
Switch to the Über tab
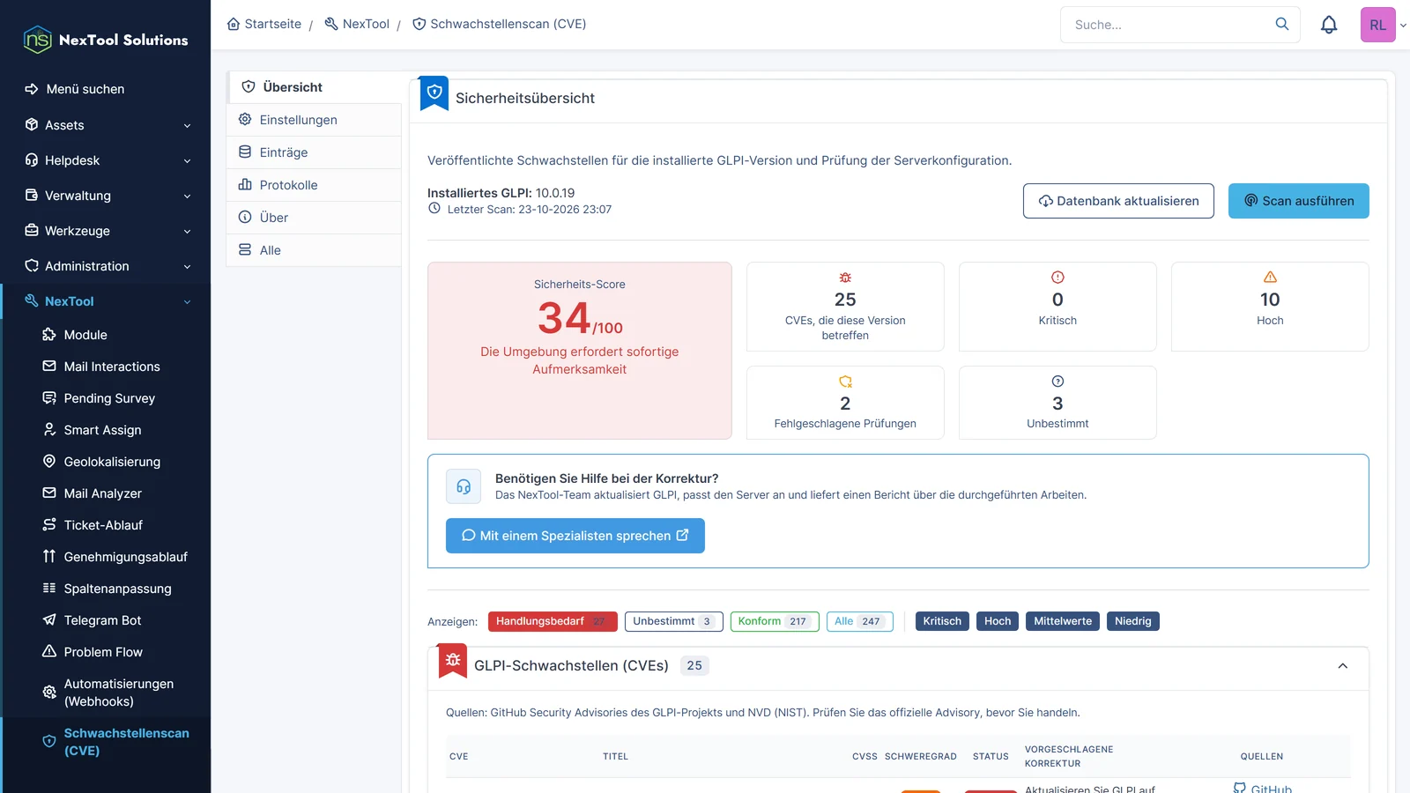(x=314, y=218)
